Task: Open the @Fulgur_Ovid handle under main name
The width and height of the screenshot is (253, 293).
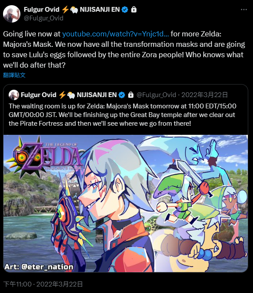Action: pyautogui.click(x=43, y=18)
